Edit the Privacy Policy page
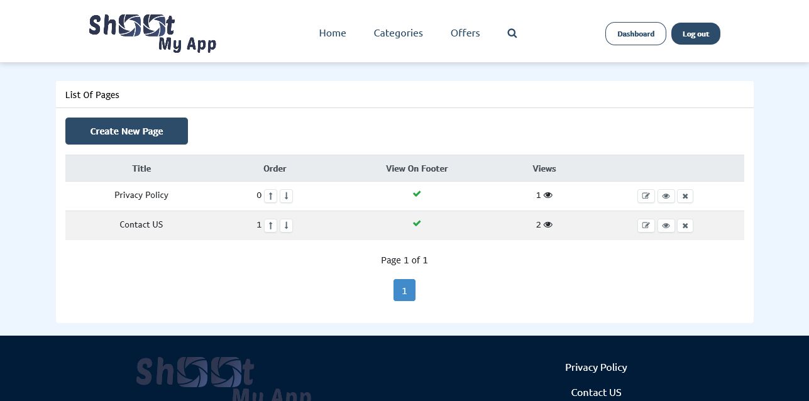The width and height of the screenshot is (809, 401). [x=646, y=196]
